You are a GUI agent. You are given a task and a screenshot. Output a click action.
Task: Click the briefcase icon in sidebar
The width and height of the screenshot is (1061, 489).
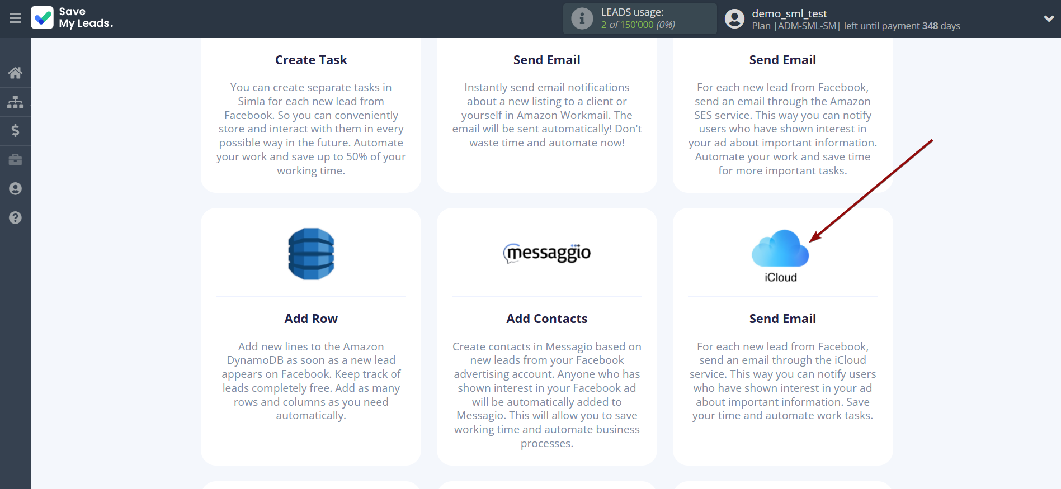tap(15, 160)
